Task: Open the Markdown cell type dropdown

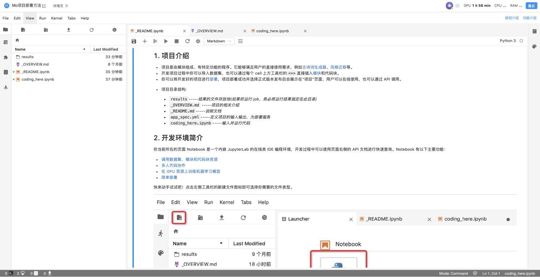Action: (x=219, y=41)
